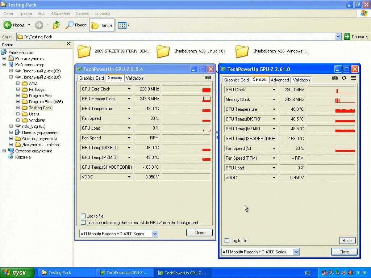Open the hamburger menu in GPU-Z 2.61.0
The image size is (371, 278).
pos(353,78)
